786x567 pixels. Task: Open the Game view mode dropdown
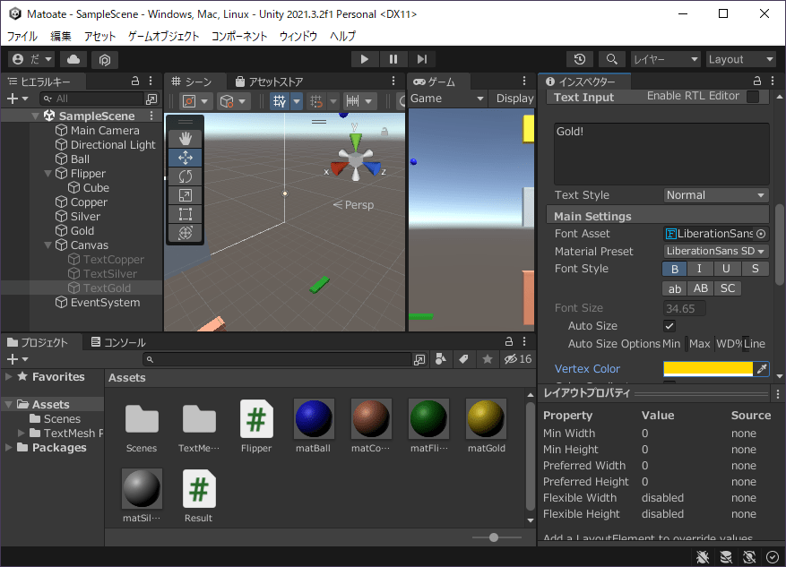coord(447,99)
